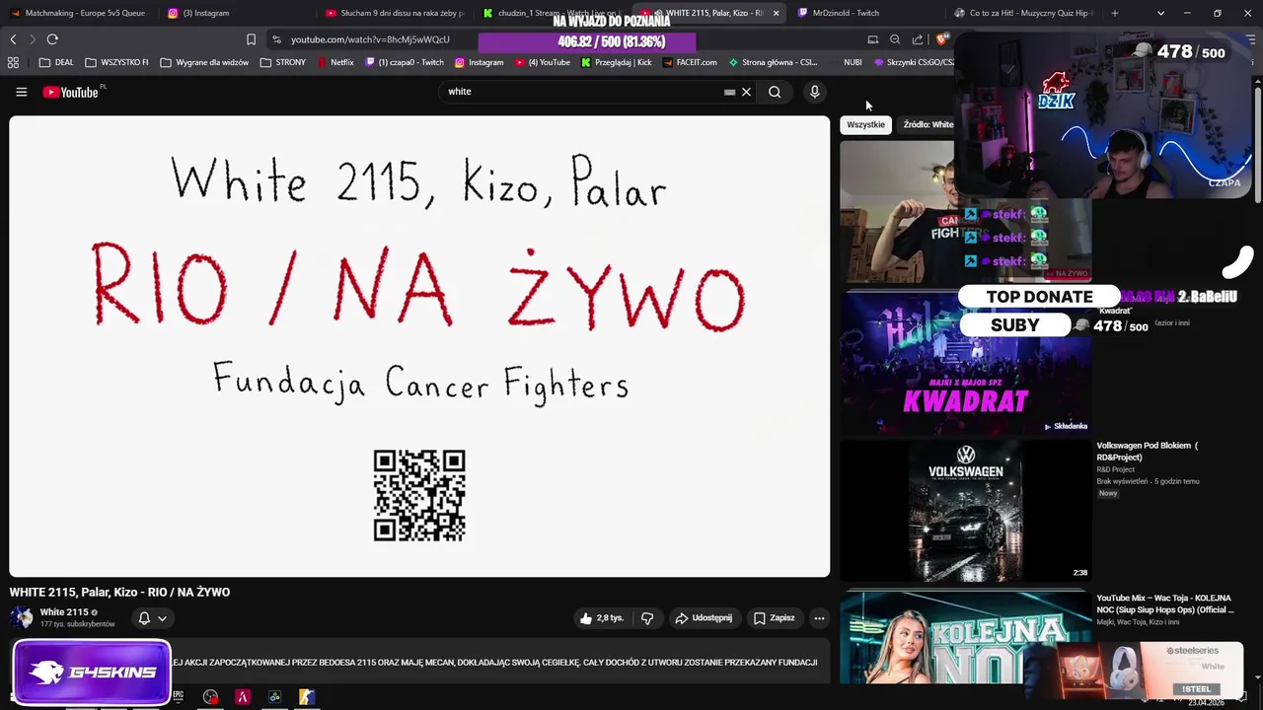Run search with the magnifier button
Viewport: 1263px width, 710px height.
tap(775, 92)
